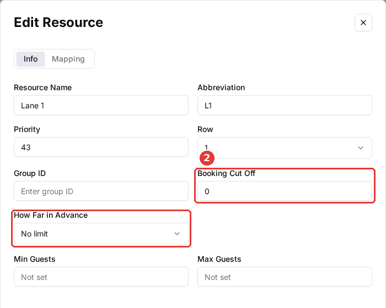Viewport: 386px width, 308px height.
Task: Click the Row label text
Action: pyautogui.click(x=205, y=129)
